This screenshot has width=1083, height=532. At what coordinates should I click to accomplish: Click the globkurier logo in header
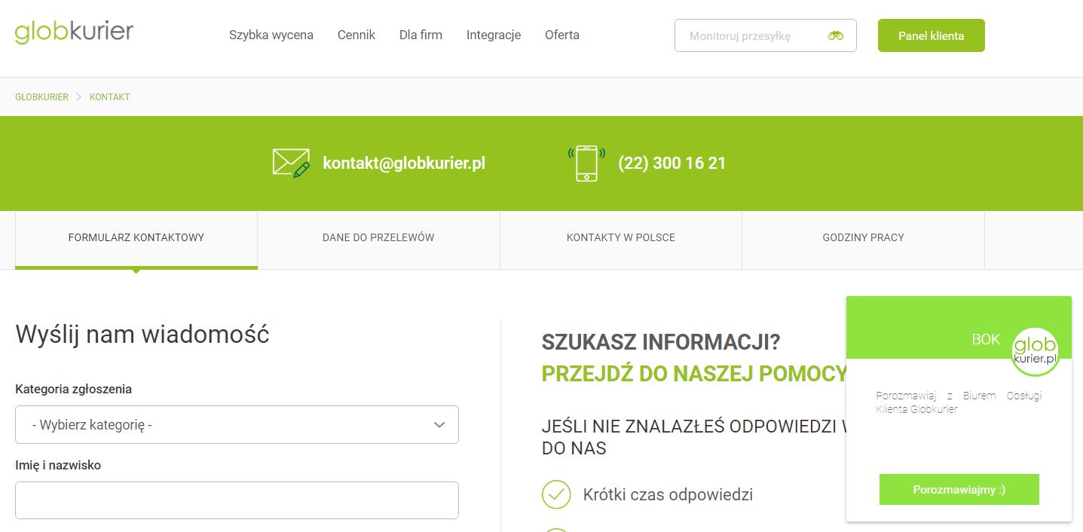(74, 32)
